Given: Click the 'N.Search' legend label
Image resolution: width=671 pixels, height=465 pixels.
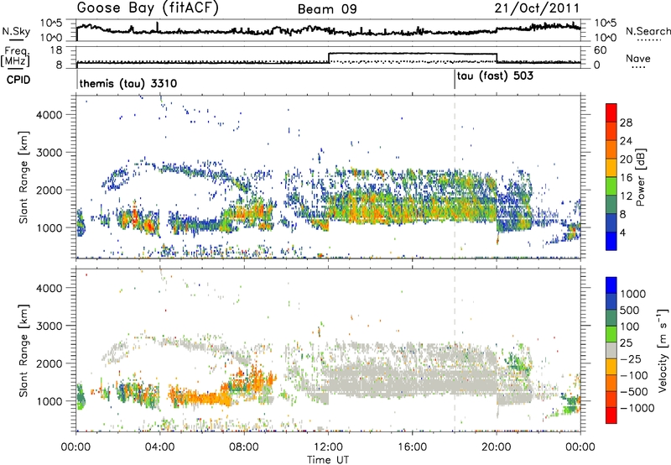Looking at the screenshot, I should [648, 31].
